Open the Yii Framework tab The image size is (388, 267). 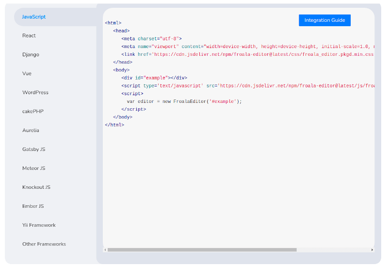click(39, 225)
